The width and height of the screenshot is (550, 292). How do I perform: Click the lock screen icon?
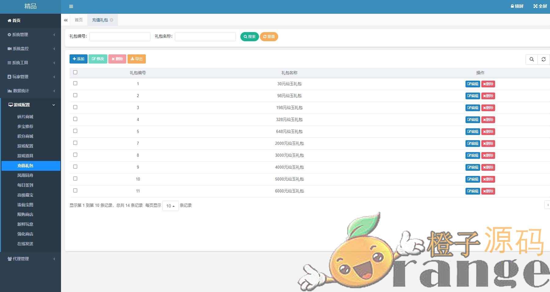(x=512, y=6)
